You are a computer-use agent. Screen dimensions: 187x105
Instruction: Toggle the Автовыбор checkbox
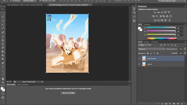(x=11, y=1)
